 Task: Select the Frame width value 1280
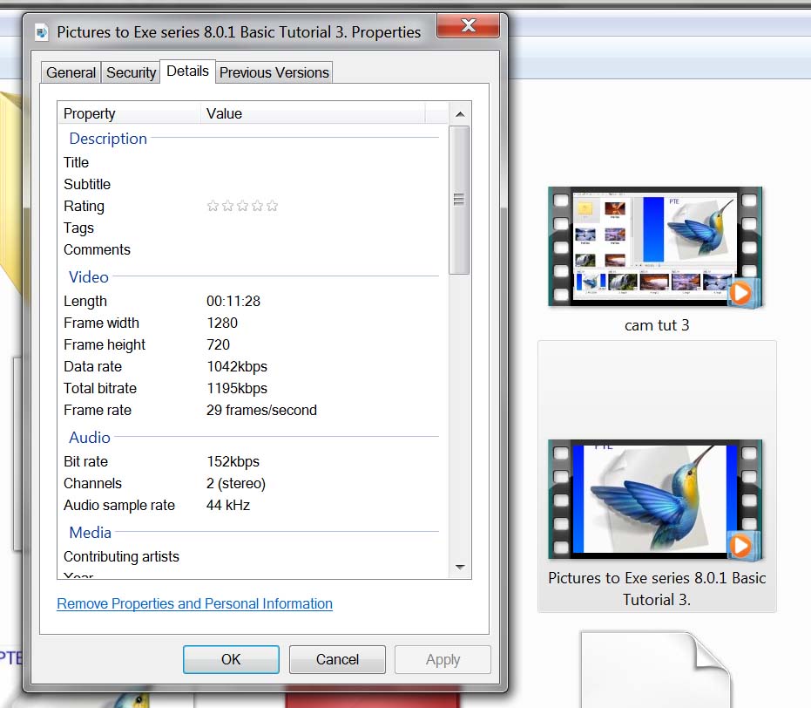point(222,323)
